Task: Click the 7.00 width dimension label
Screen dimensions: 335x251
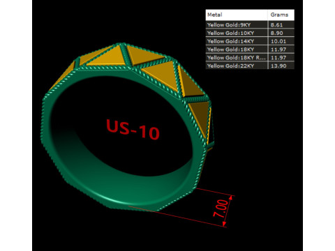Action: pos(221,208)
